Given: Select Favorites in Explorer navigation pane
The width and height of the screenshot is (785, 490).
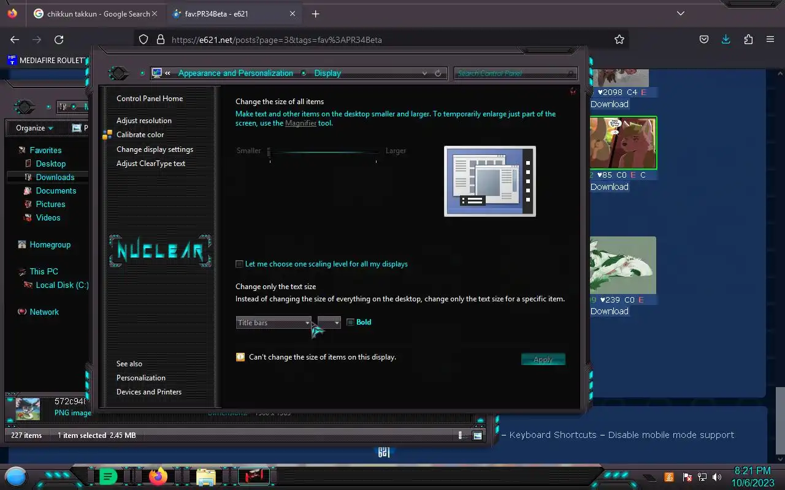Looking at the screenshot, I should pyautogui.click(x=45, y=150).
